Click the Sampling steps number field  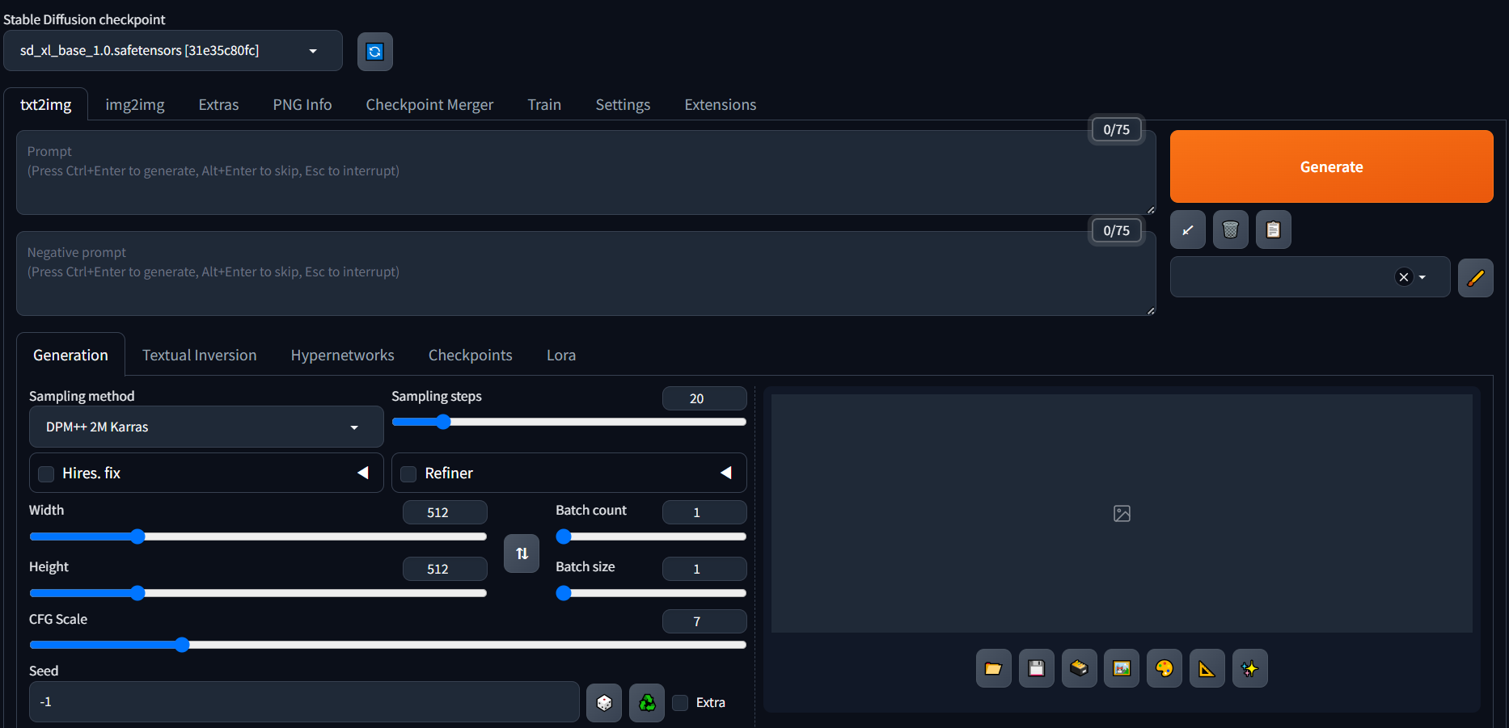[x=704, y=398]
